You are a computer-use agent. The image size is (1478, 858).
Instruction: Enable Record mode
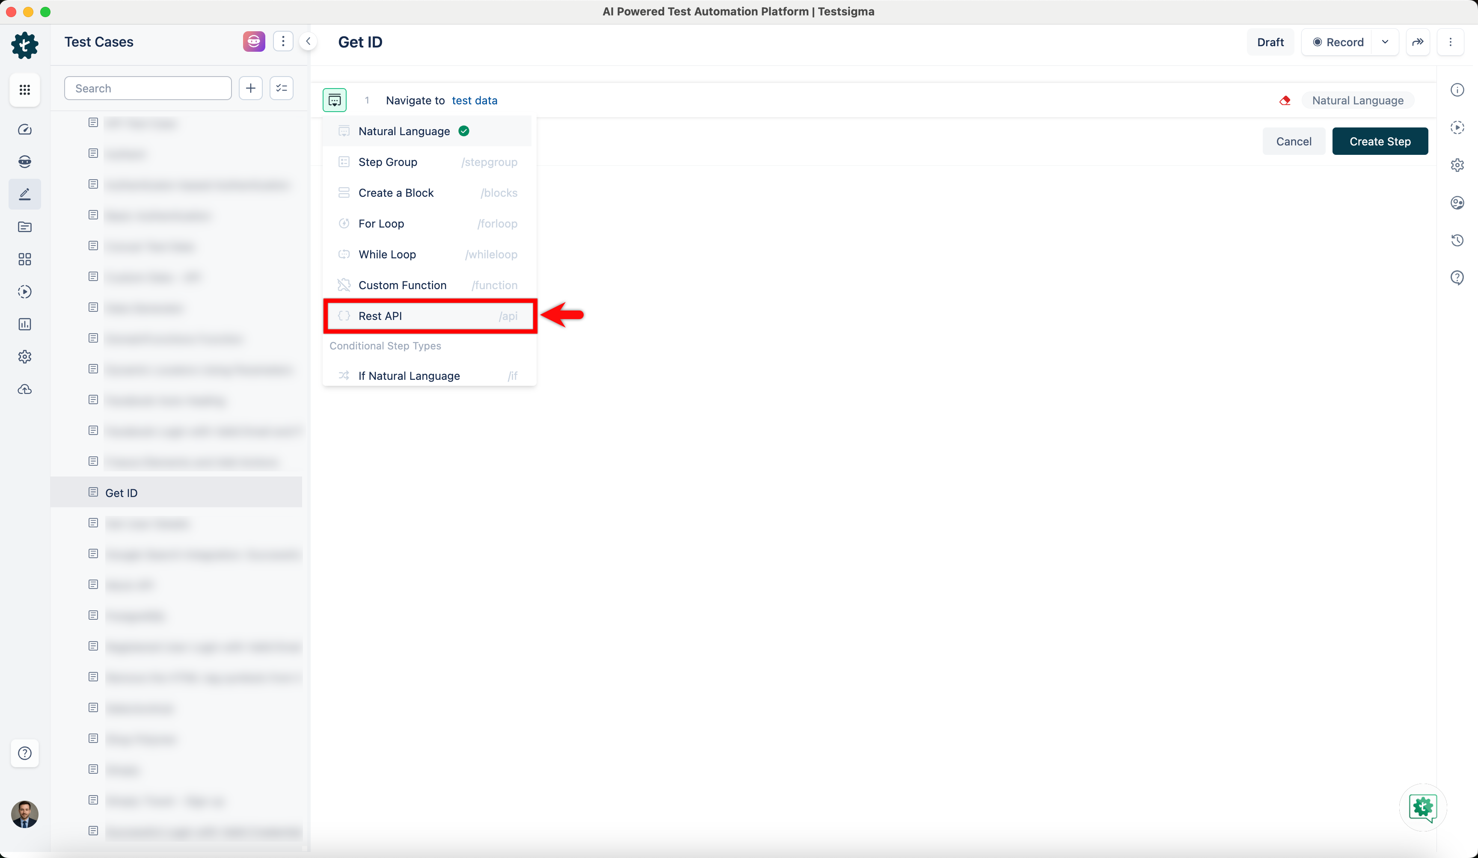[x=1339, y=41]
